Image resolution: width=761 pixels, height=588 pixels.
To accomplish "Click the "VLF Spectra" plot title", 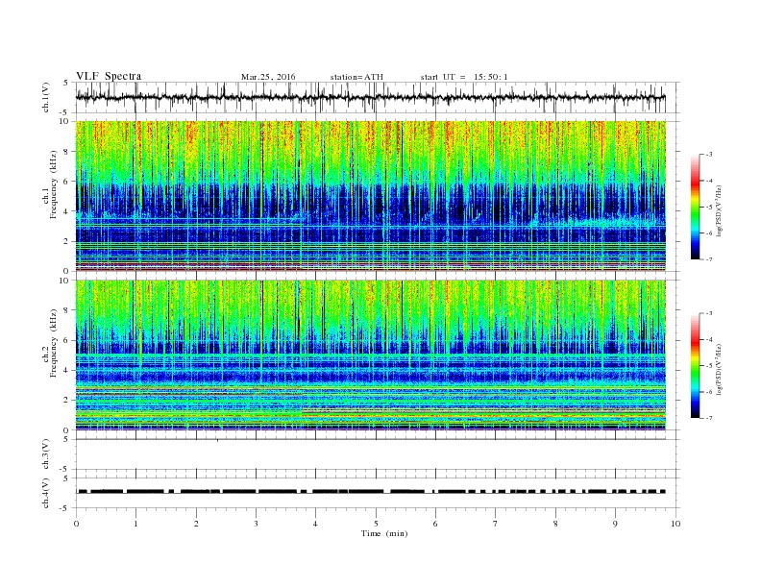I will pos(109,76).
